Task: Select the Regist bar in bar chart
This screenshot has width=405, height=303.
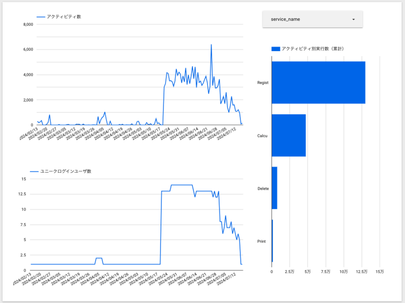Action: 318,82
